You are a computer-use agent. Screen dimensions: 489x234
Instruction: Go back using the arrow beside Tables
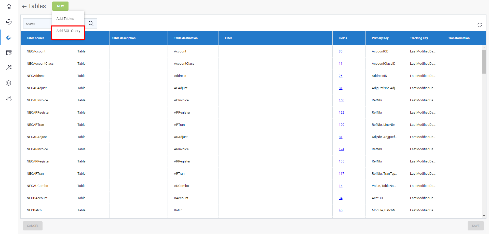coord(24,6)
